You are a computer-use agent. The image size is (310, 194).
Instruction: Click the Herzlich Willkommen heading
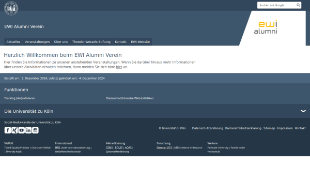click(63, 55)
